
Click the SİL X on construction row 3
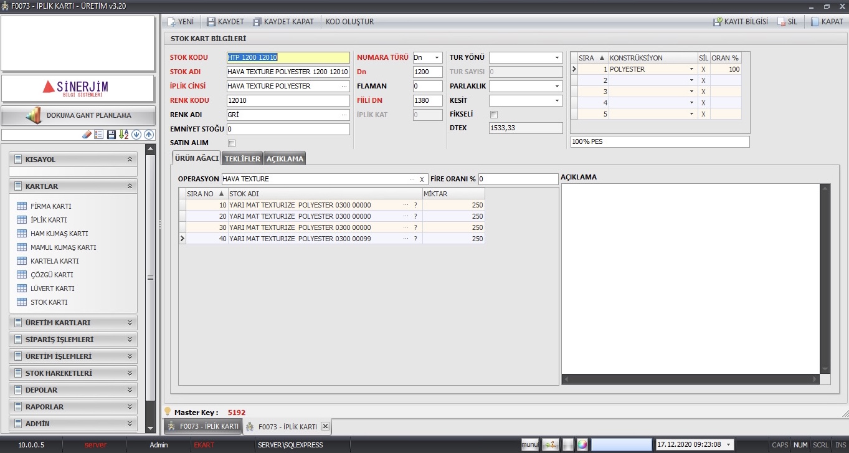click(x=703, y=92)
